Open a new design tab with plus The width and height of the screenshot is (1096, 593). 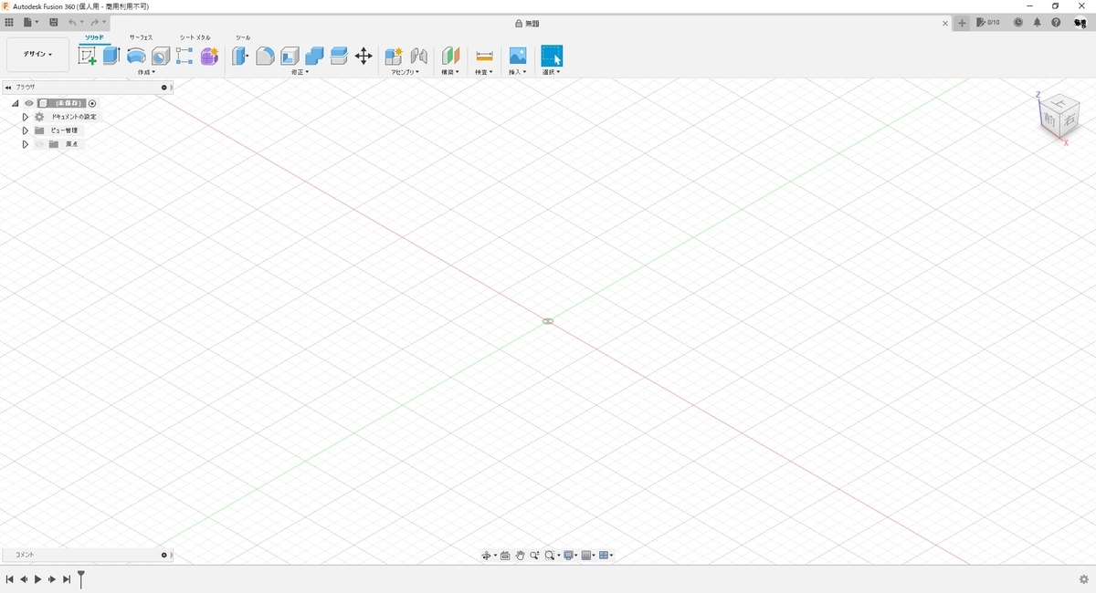coord(962,23)
